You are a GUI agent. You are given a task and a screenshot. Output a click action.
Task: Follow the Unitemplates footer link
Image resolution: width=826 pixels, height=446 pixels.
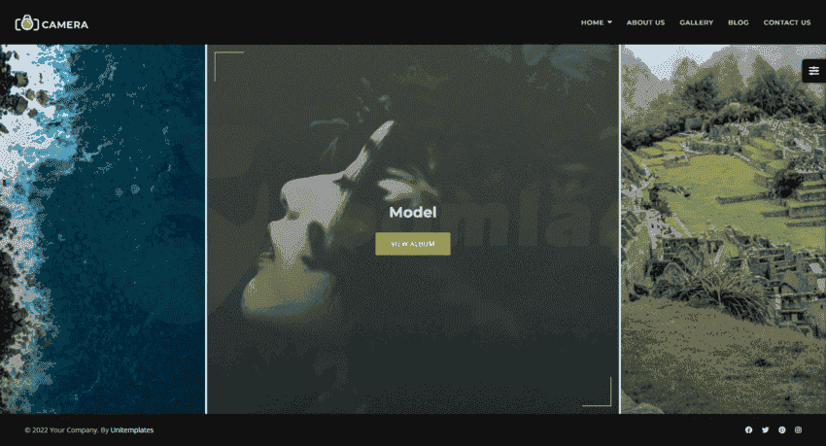[131, 429]
